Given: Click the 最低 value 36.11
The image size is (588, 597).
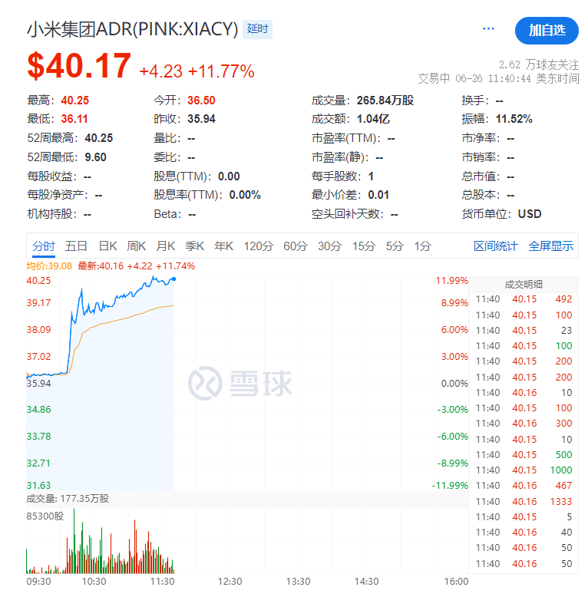Looking at the screenshot, I should [x=74, y=119].
